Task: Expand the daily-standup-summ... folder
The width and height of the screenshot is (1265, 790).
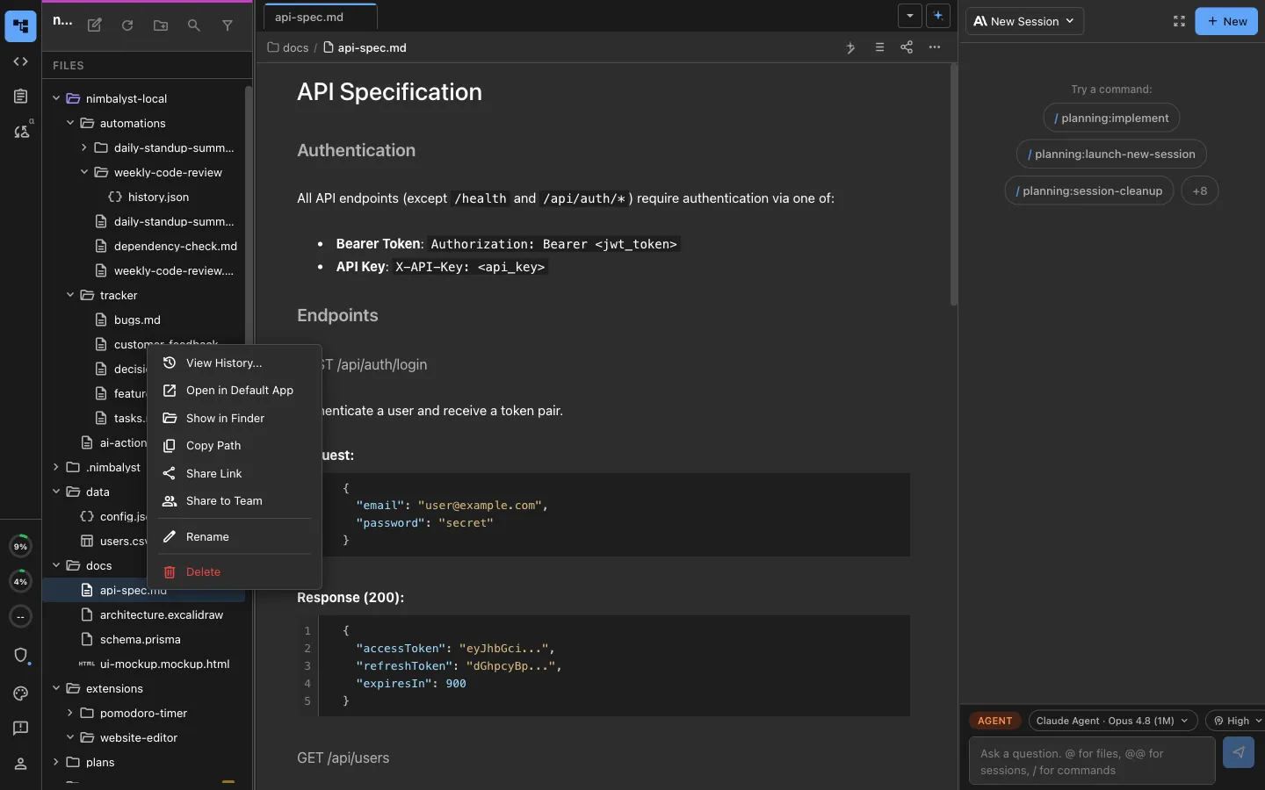Action: pyautogui.click(x=84, y=147)
